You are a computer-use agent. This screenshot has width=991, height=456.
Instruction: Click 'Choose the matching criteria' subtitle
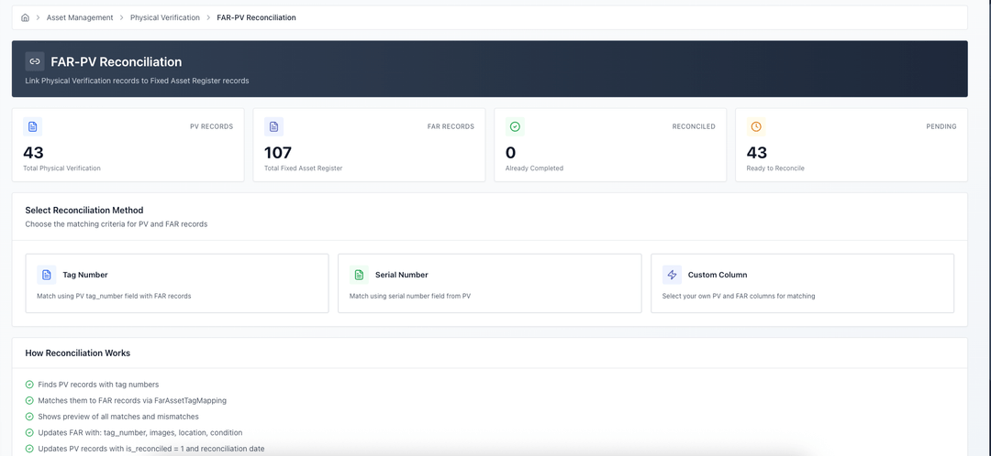pos(117,224)
